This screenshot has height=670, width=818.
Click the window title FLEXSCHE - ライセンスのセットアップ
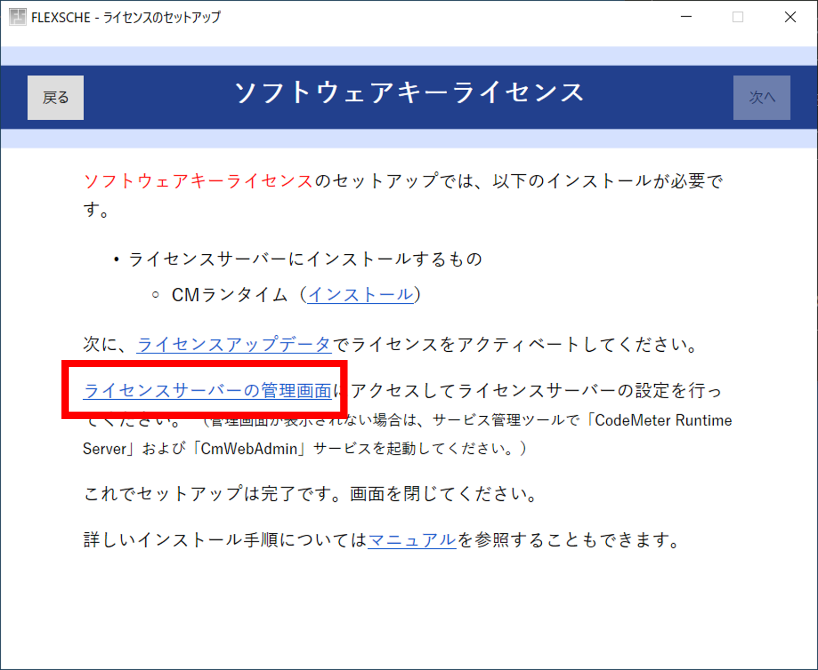click(125, 18)
